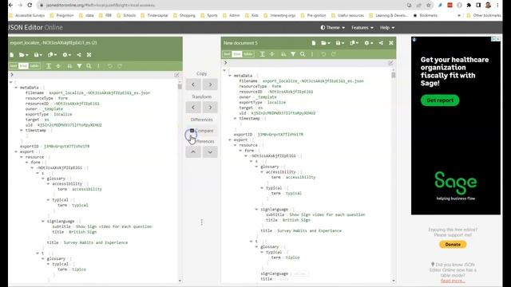This screenshot has height=287, width=511.
Task: Open settings gear menu in left panel
Action: click(x=66, y=55)
